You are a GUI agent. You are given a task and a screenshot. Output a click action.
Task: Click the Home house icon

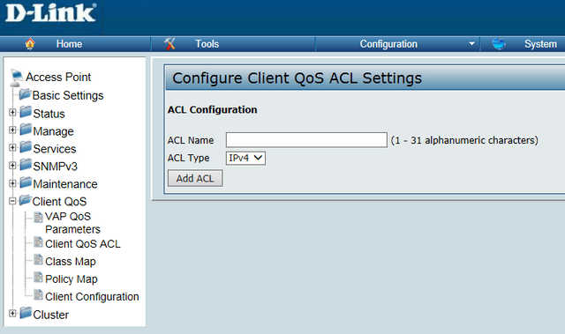30,44
